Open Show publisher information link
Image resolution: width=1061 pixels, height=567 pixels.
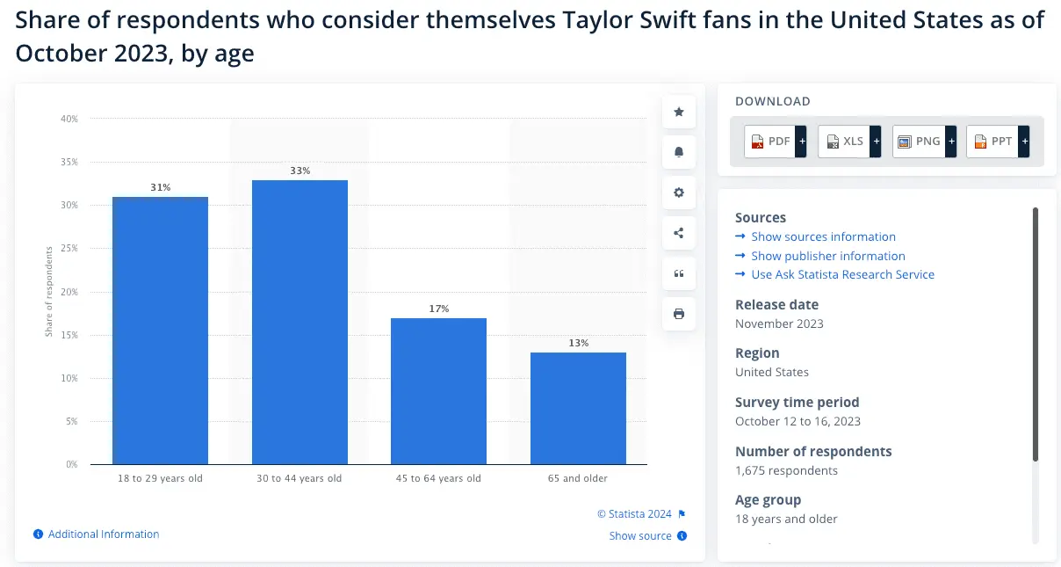827,256
